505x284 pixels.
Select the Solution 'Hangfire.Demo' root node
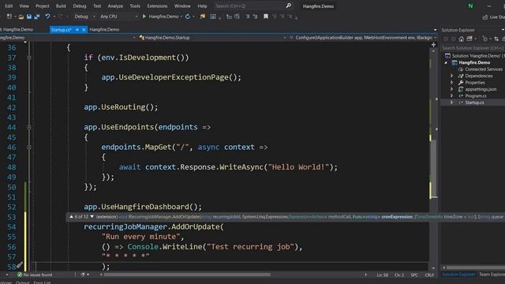475,56
